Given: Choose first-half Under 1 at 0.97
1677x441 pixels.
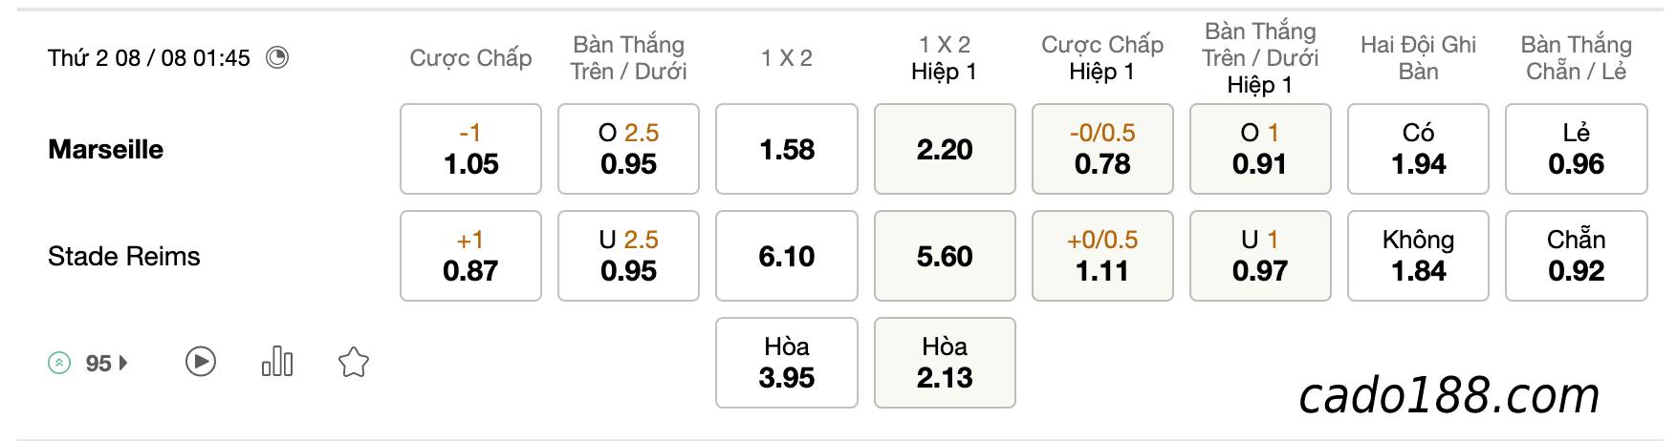Looking at the screenshot, I should (1260, 256).
